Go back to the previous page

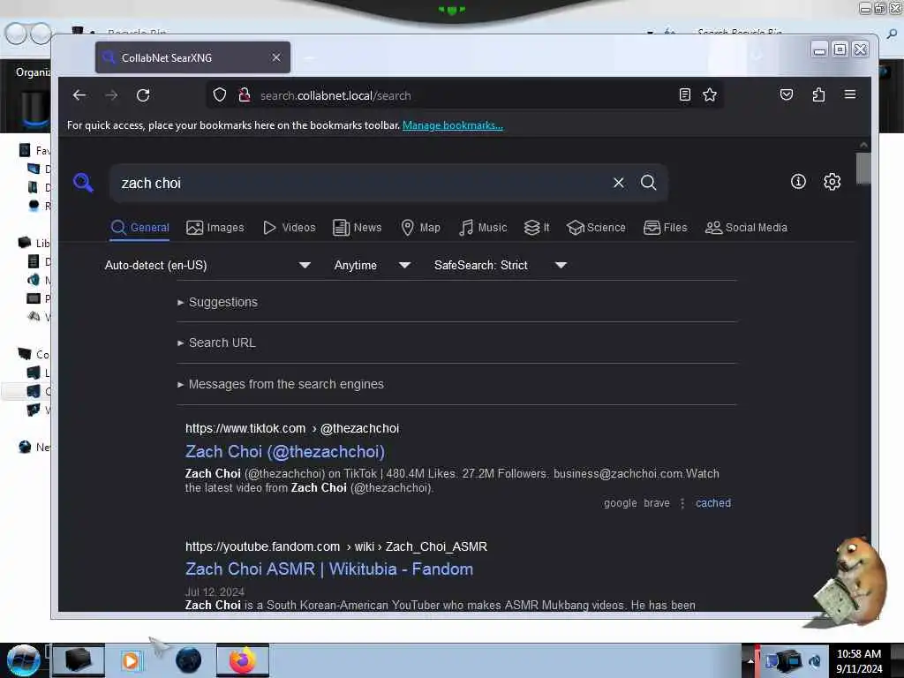coord(79,95)
